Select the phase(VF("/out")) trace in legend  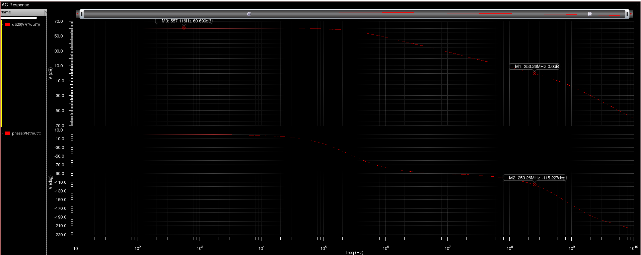click(26, 133)
